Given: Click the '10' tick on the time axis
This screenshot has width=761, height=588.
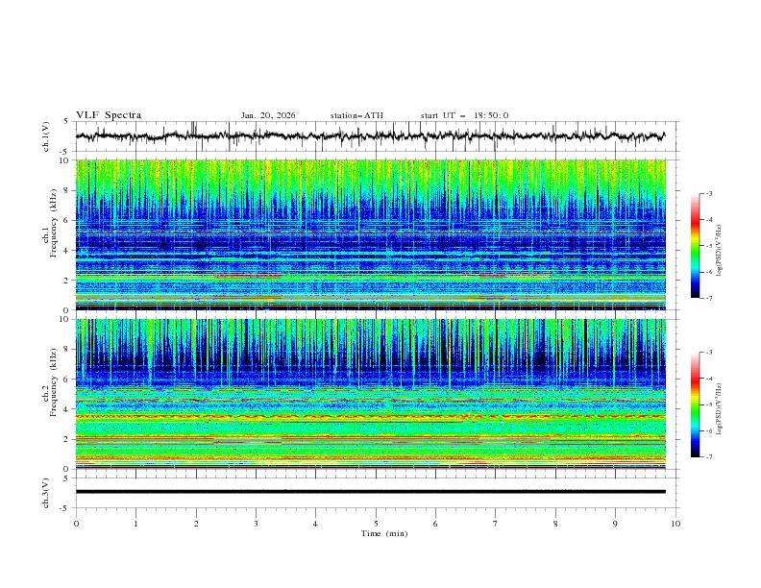Looking at the screenshot, I should pos(675,524).
